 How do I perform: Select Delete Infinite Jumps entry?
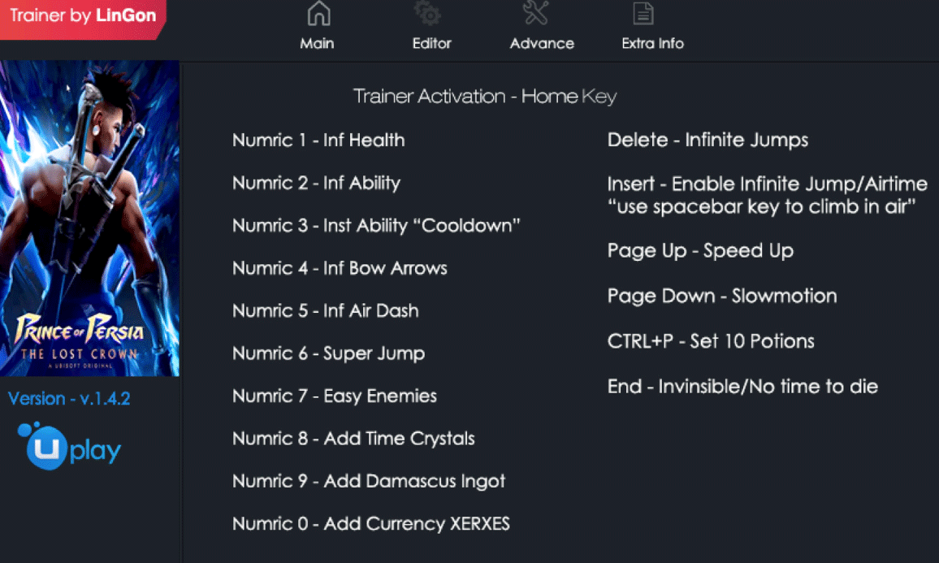707,141
